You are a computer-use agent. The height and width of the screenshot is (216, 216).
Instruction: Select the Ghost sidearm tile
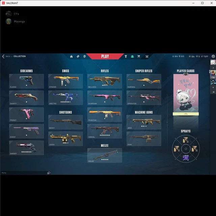tap(26, 131)
